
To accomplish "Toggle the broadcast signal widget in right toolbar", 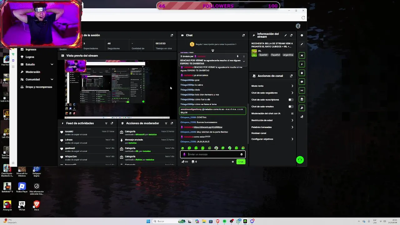I will coord(302,90).
